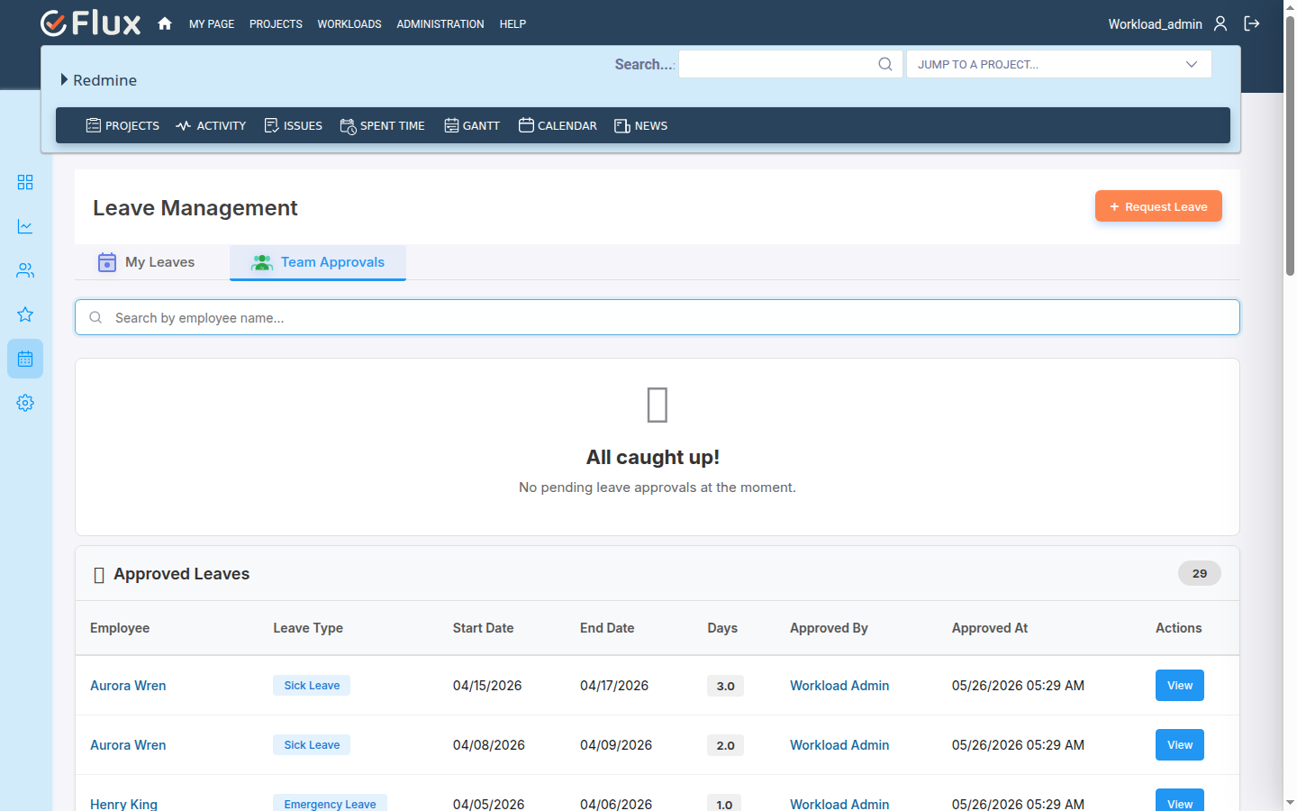Screen dimensions: 1297x811
Task: Open Administration menu
Action: pos(440,24)
